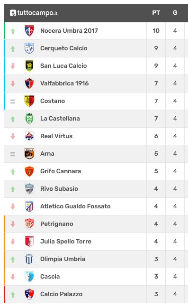
Task: Open the Atletico Gualdo Fossato team link
Action: pos(75,206)
